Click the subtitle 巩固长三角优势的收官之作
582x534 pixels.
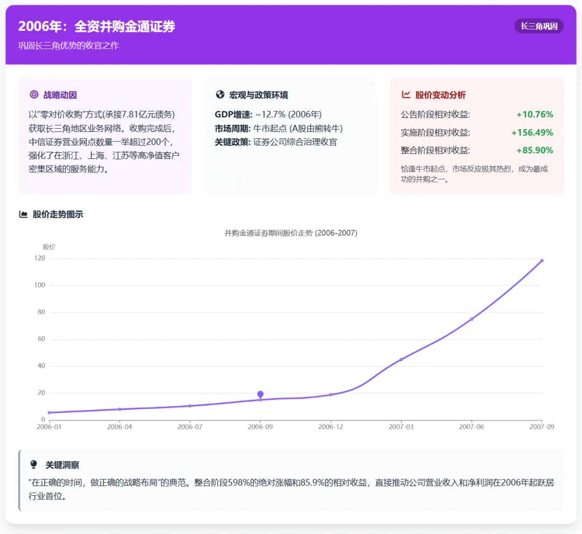pyautogui.click(x=68, y=45)
